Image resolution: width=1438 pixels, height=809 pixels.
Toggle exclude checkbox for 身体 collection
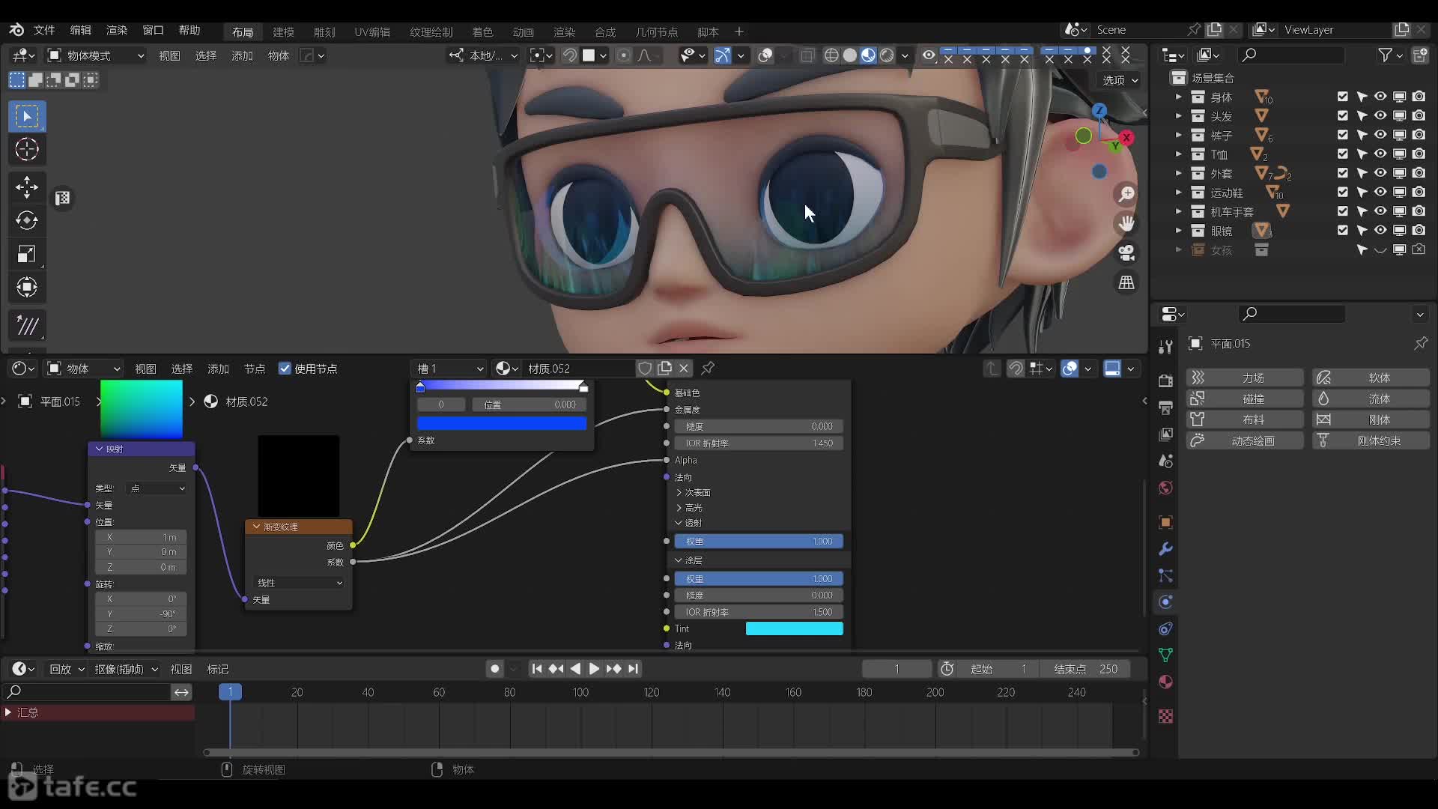tap(1342, 97)
